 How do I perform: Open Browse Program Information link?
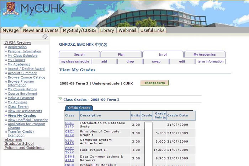point(21,83)
